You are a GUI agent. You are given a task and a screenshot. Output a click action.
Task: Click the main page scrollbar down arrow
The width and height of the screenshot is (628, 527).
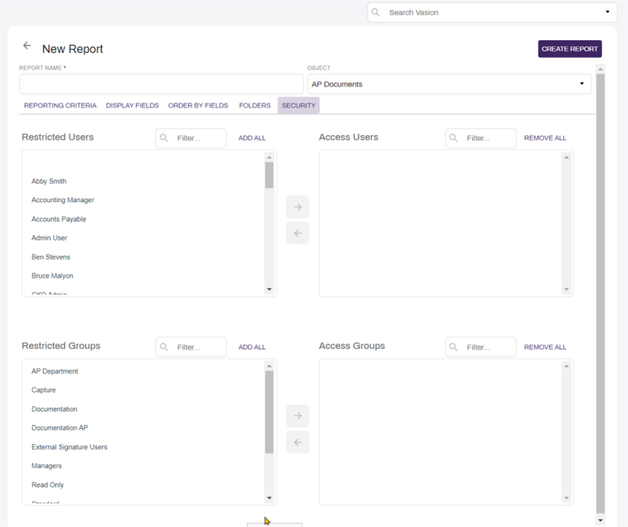click(600, 520)
